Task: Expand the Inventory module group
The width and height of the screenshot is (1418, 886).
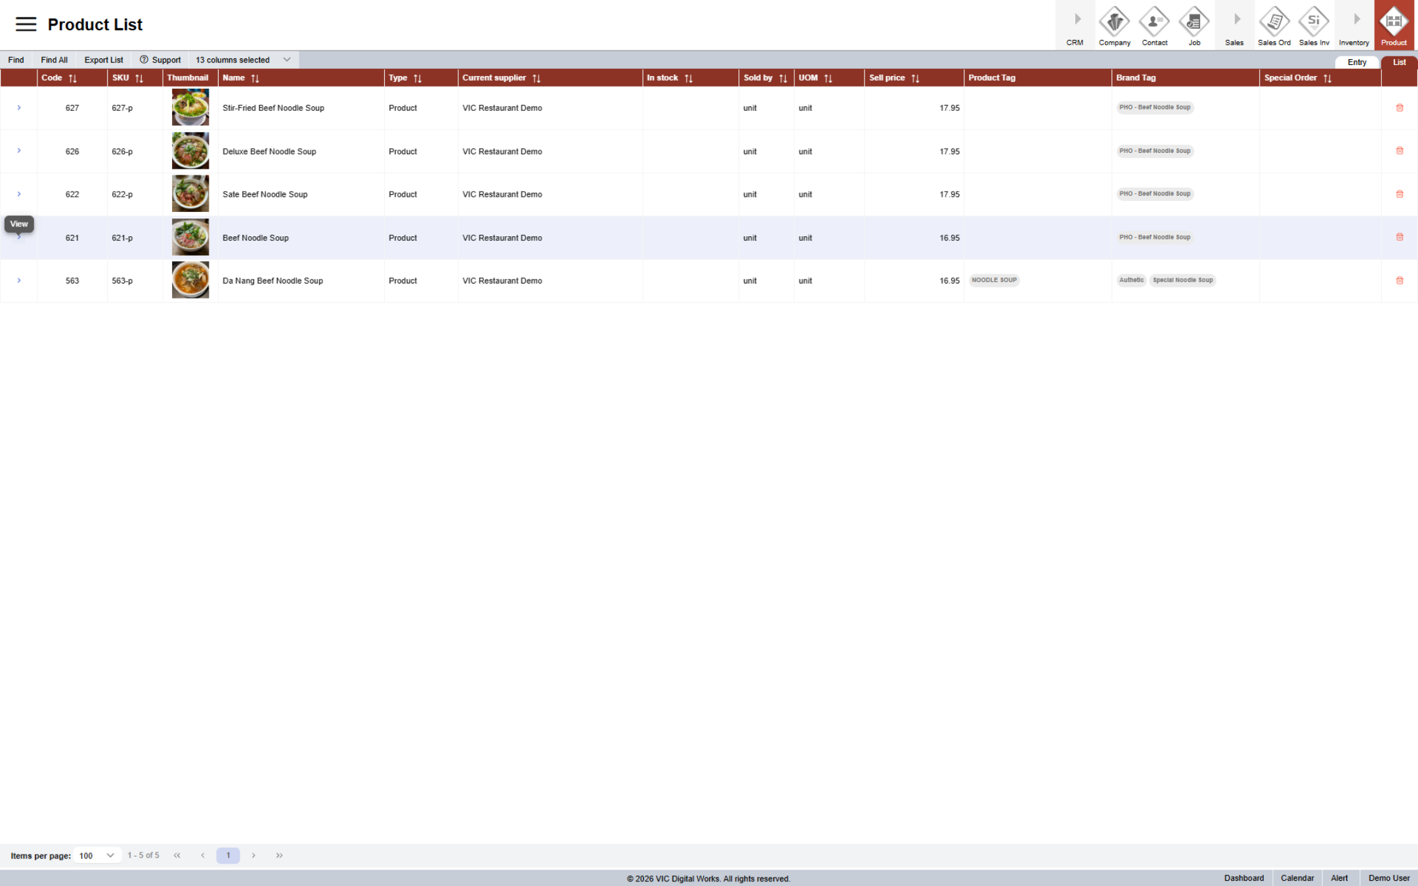Action: pyautogui.click(x=1354, y=25)
